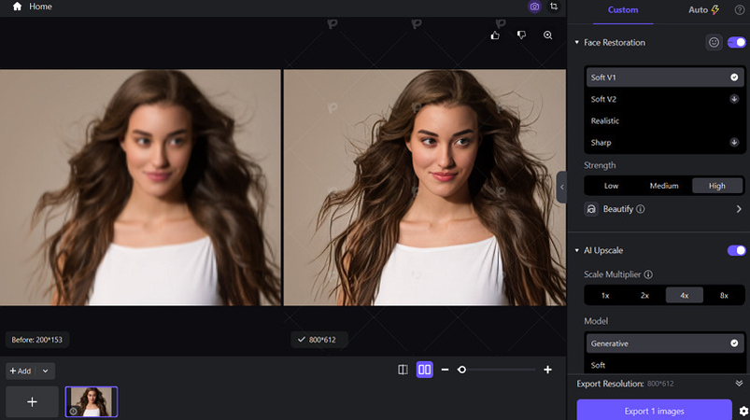Select Soft V1 face model
The height and width of the screenshot is (420, 750).
[x=665, y=77]
